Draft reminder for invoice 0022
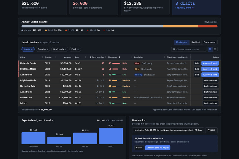239x159 pixels. [210, 92]
